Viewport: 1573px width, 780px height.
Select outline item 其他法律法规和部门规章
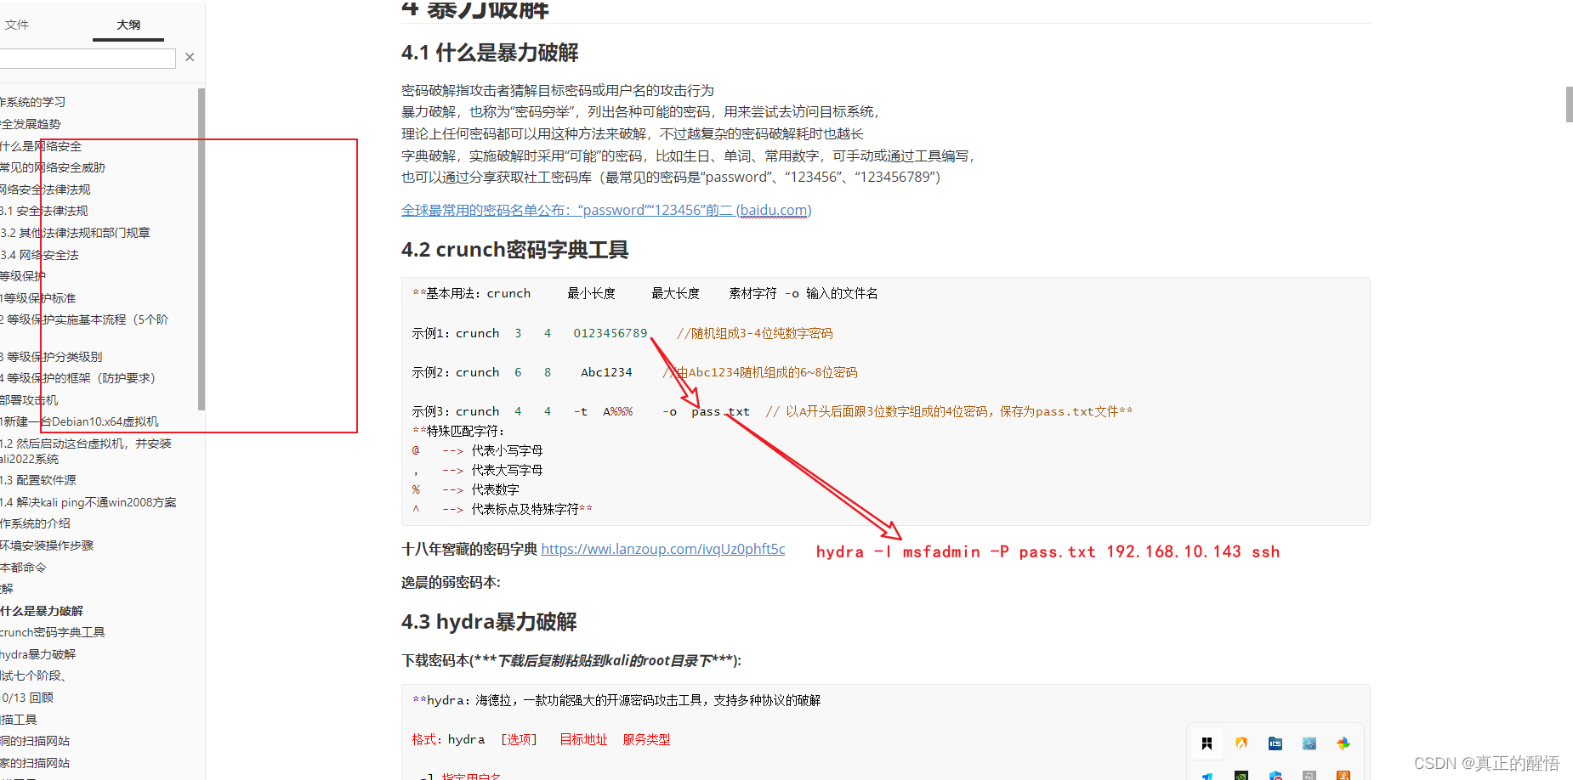pos(76,233)
